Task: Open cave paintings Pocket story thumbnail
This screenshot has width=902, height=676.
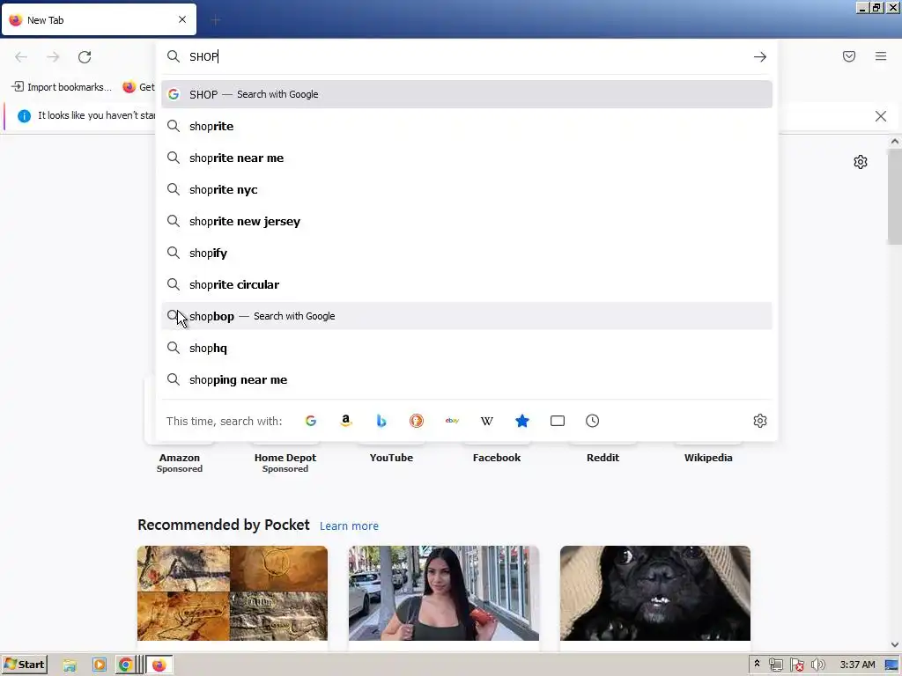Action: point(233,593)
